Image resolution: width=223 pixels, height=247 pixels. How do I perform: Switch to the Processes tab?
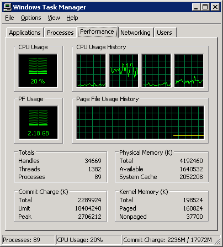click(x=60, y=33)
